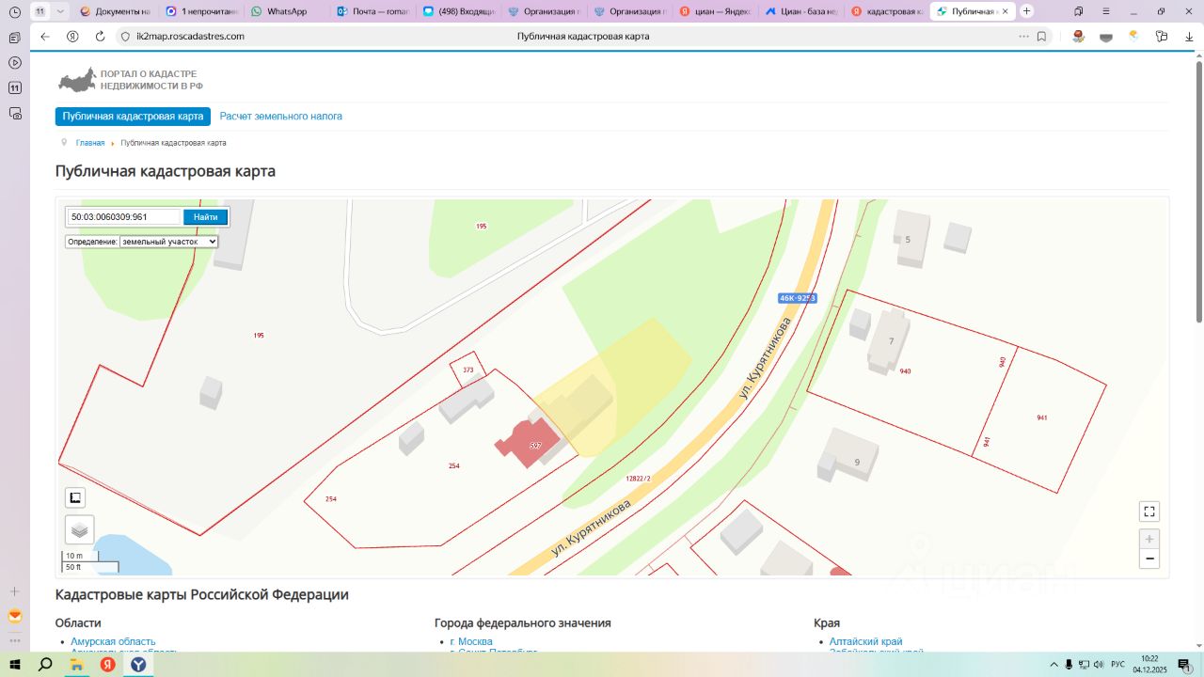This screenshot has height=677, width=1204.
Task: Open Алтайский край link
Action: (865, 641)
